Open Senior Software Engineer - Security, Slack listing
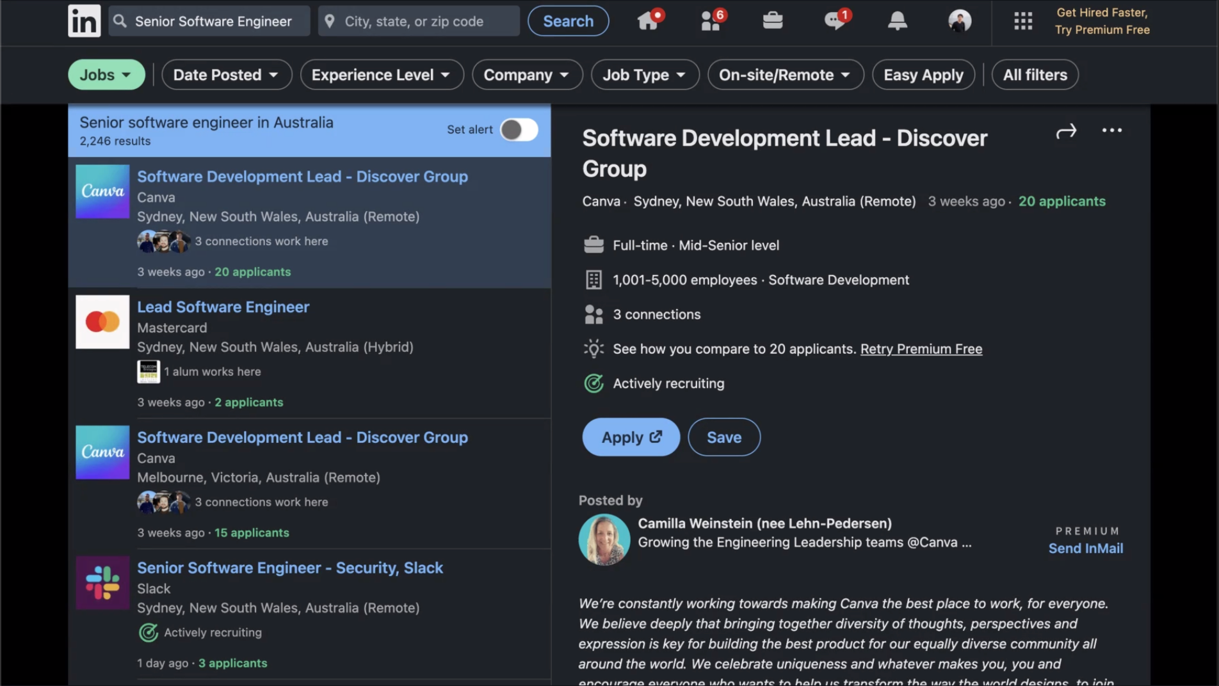 click(x=289, y=568)
